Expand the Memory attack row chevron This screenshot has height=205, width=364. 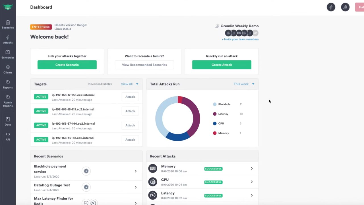pos(252,169)
